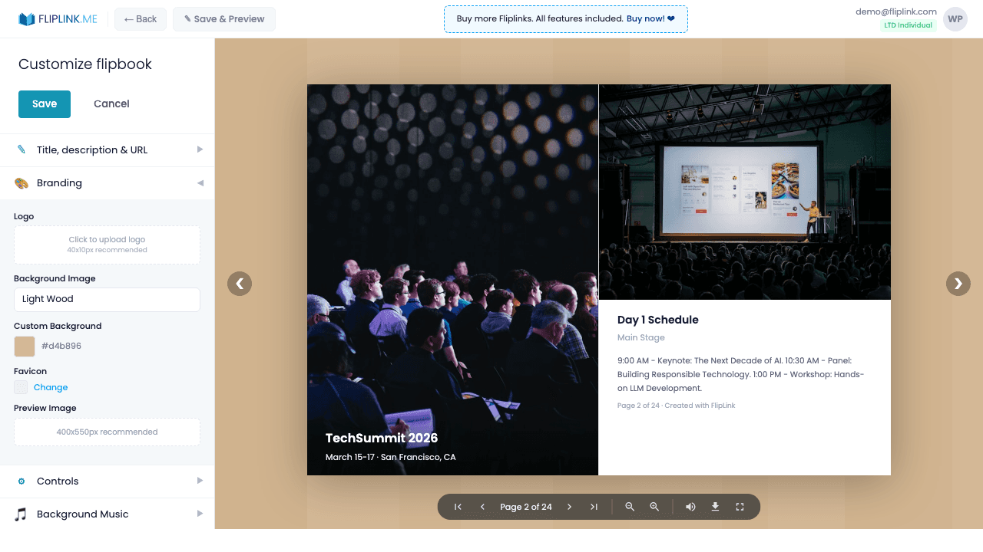Zoom in on the flipbook page

(x=654, y=507)
